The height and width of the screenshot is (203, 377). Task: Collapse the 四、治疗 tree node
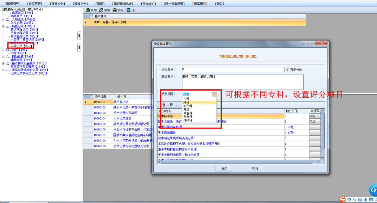[3, 50]
